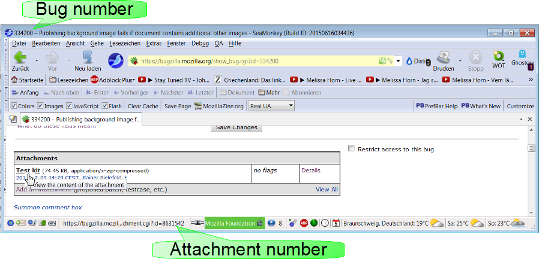Click the page vertical scrollbar thumb
Screen dimensions: 539x259
(x=531, y=148)
